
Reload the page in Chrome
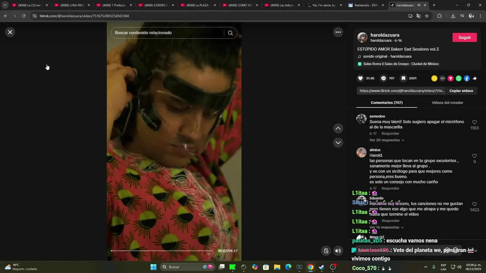point(24,16)
